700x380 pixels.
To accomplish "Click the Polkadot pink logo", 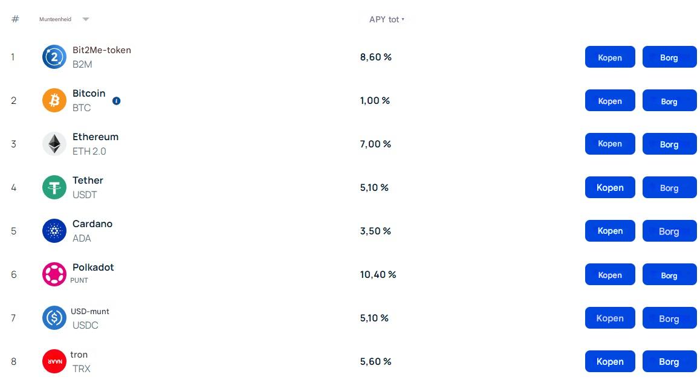I will coord(54,274).
